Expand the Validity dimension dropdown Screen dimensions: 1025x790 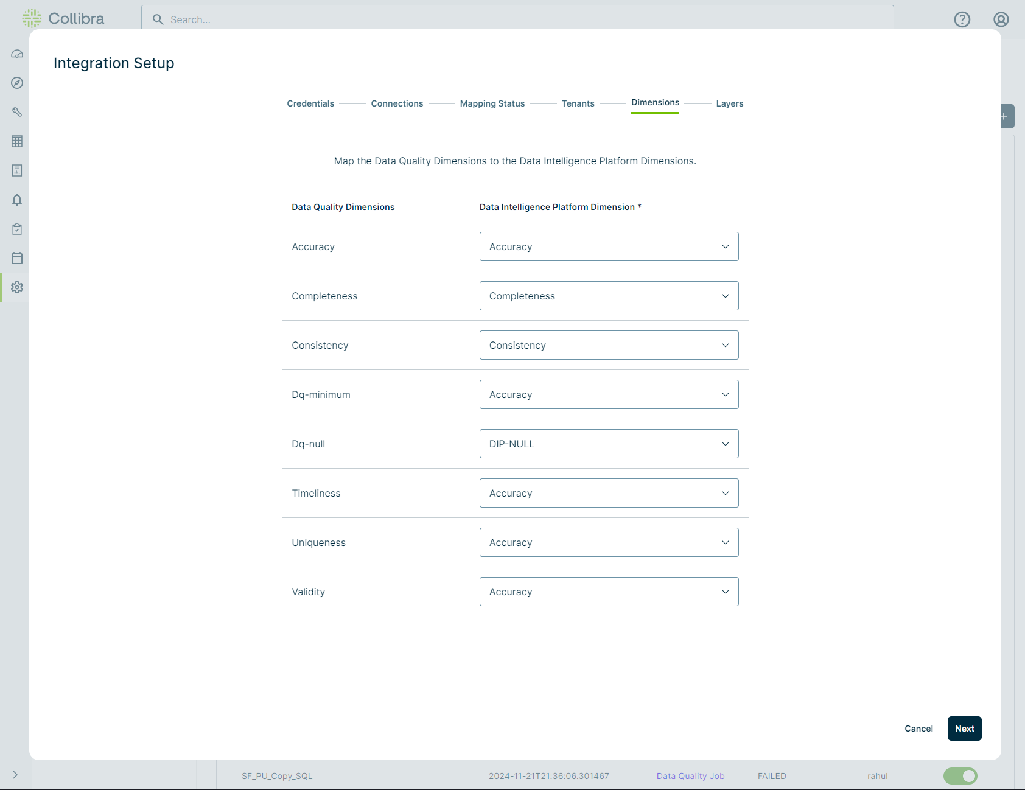[x=609, y=592]
